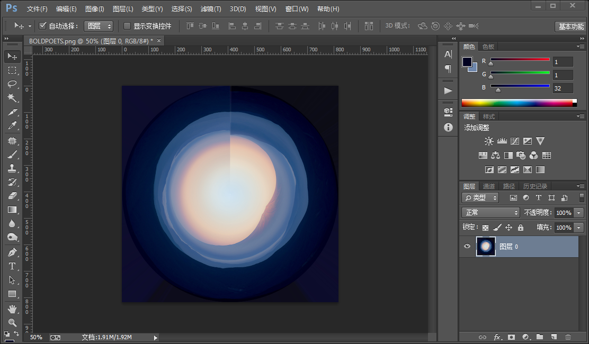The height and width of the screenshot is (344, 589).
Task: Toggle lock position
Action: click(508, 228)
